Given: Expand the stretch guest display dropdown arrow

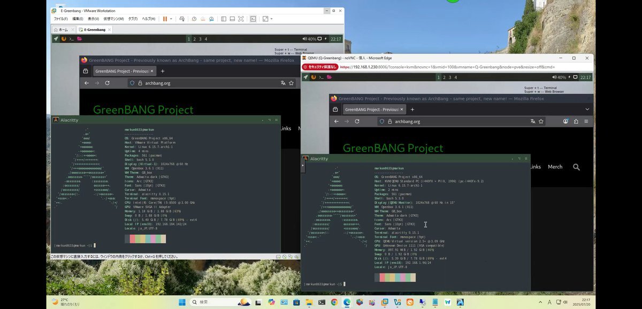Looking at the screenshot, I should pos(271,19).
